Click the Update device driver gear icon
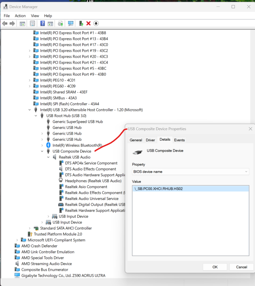The image size is (255, 286). click(61, 24)
